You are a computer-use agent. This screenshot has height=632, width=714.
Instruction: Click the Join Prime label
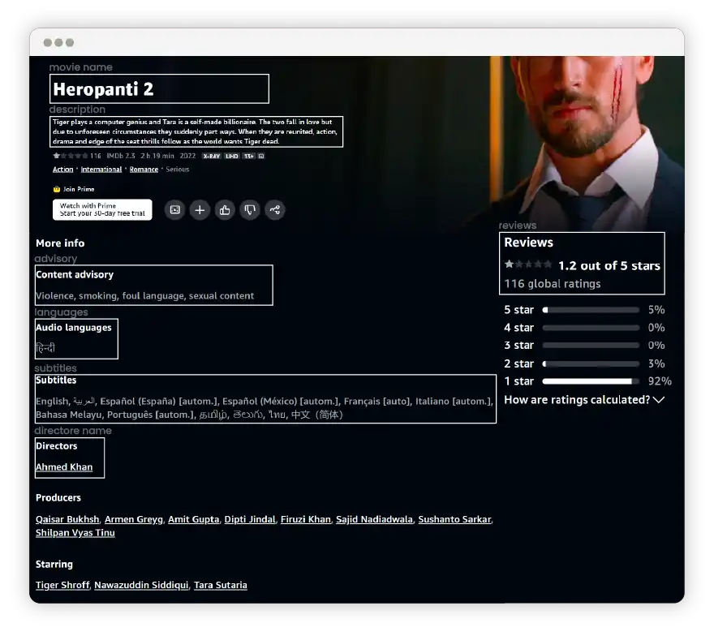[x=79, y=189]
